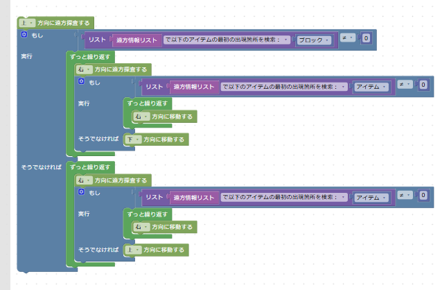Open gear icon of もし block containing 下 方向に移動する
Viewport: 440px width, 290px height.
(x=81, y=81)
